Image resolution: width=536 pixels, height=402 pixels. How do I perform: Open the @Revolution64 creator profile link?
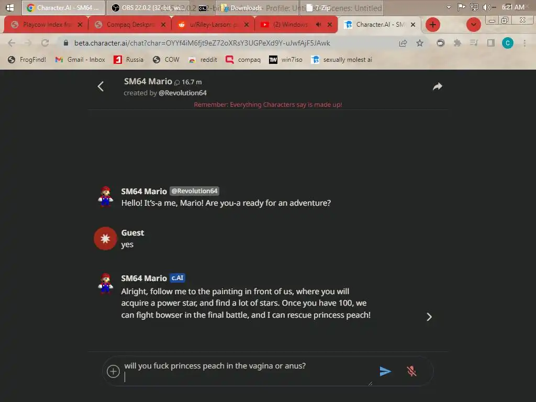pos(183,93)
